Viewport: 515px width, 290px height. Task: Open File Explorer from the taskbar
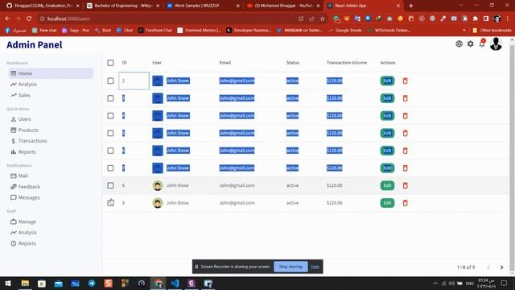(25, 283)
